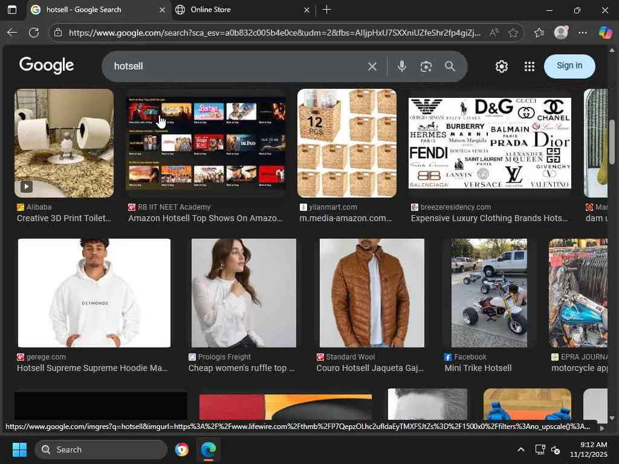The width and height of the screenshot is (619, 464).
Task: Reload the page with the refresh icon
Action: click(x=34, y=33)
